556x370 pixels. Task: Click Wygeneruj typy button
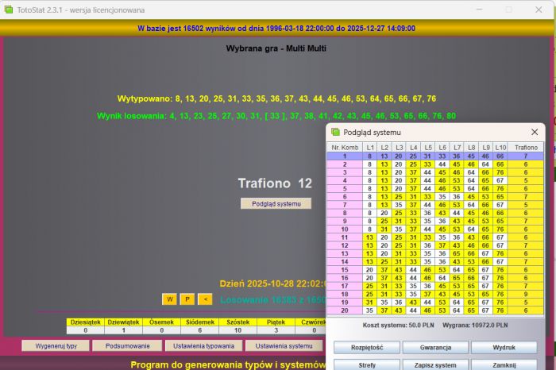point(56,346)
